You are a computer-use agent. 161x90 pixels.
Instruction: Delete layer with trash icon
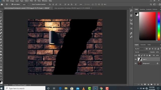click(x=158, y=84)
